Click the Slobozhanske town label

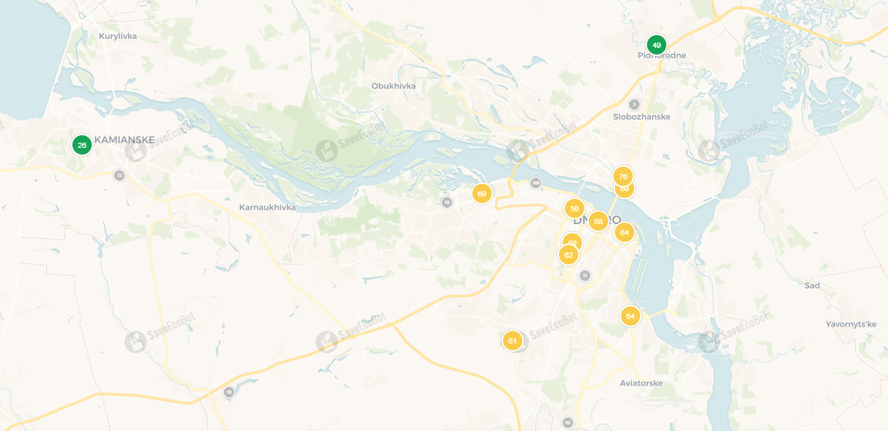pos(642,117)
